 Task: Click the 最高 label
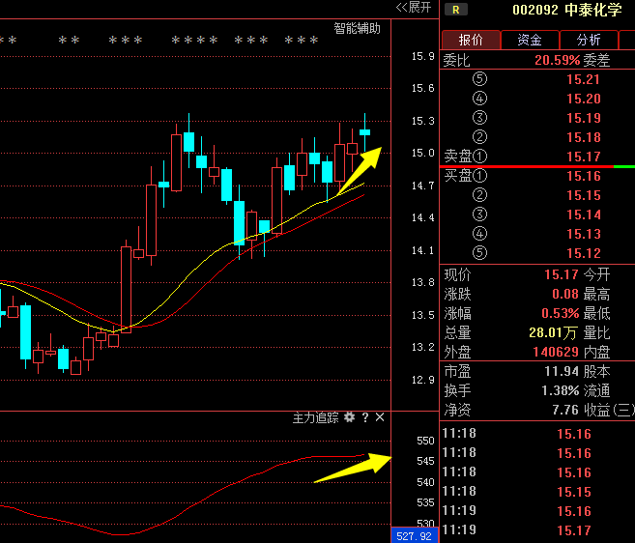(x=596, y=294)
